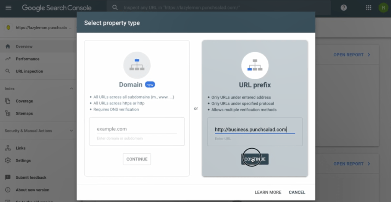This screenshot has width=391, height=202.
Task: Click the Sitemaps tree icon
Action: [8, 114]
